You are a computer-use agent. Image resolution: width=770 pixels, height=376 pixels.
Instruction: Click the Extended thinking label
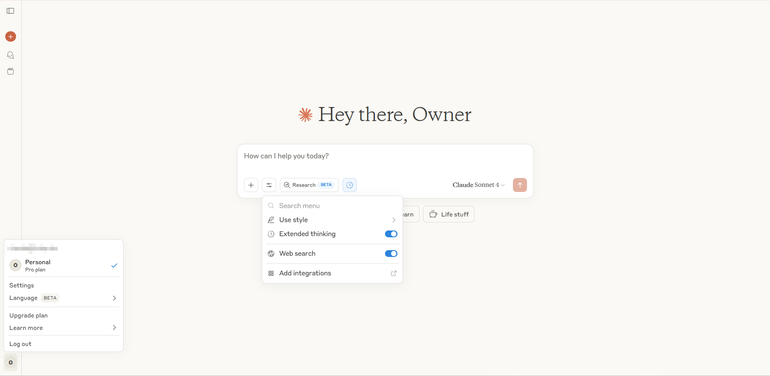click(307, 234)
